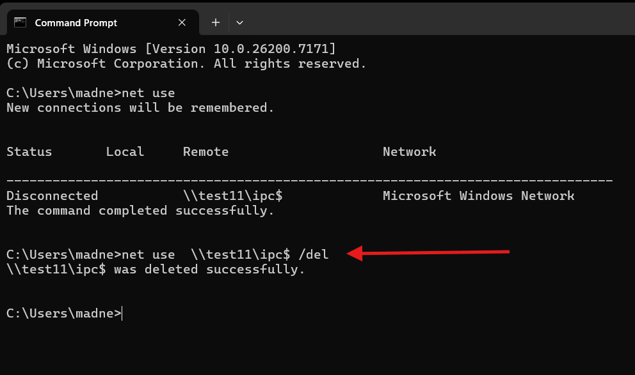Image resolution: width=635 pixels, height=375 pixels.
Task: Select the Command Prompt tab title
Action: 76,22
